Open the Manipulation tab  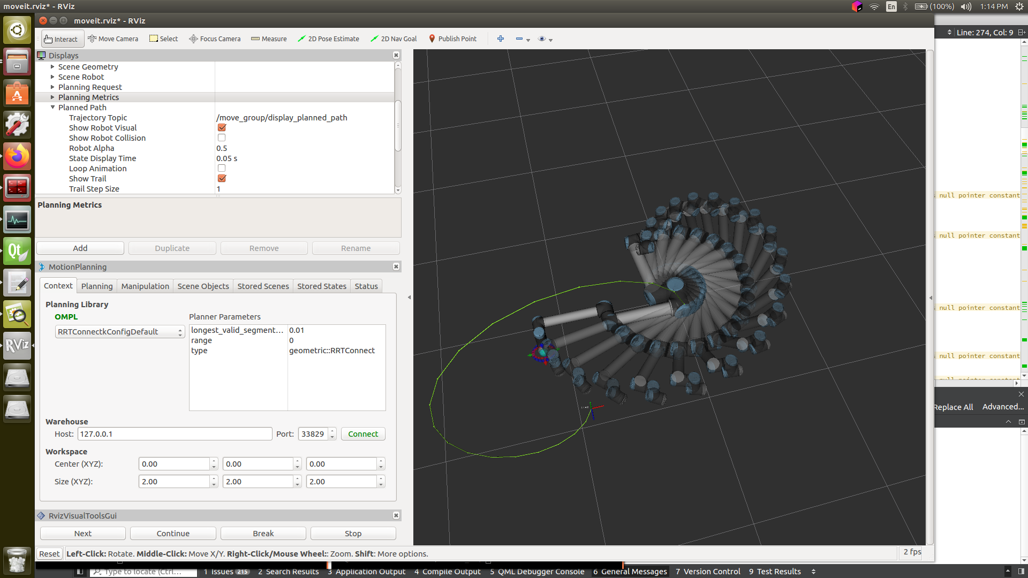point(145,286)
